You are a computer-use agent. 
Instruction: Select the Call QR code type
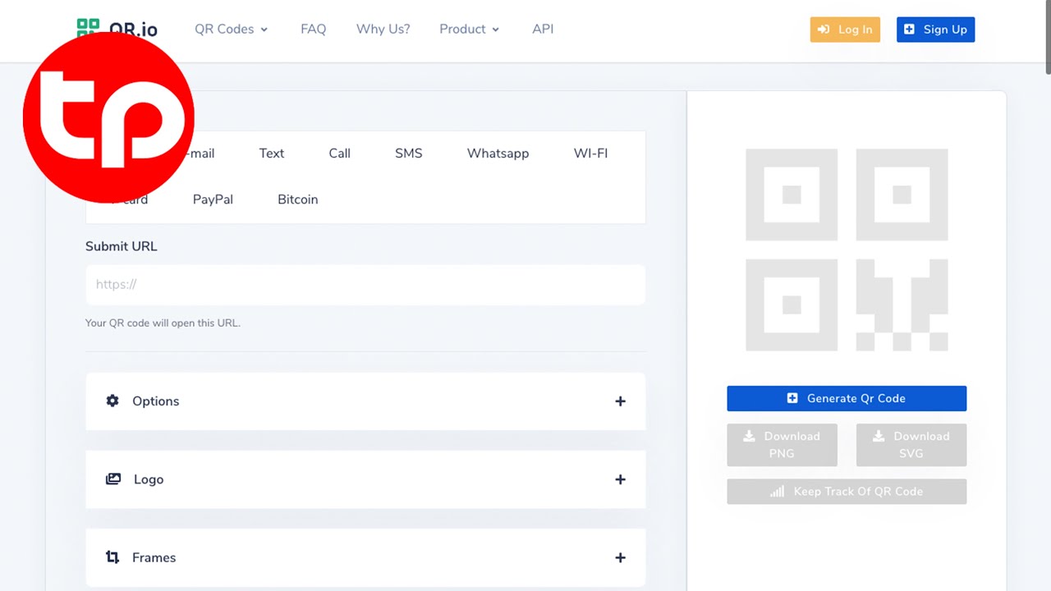(340, 153)
